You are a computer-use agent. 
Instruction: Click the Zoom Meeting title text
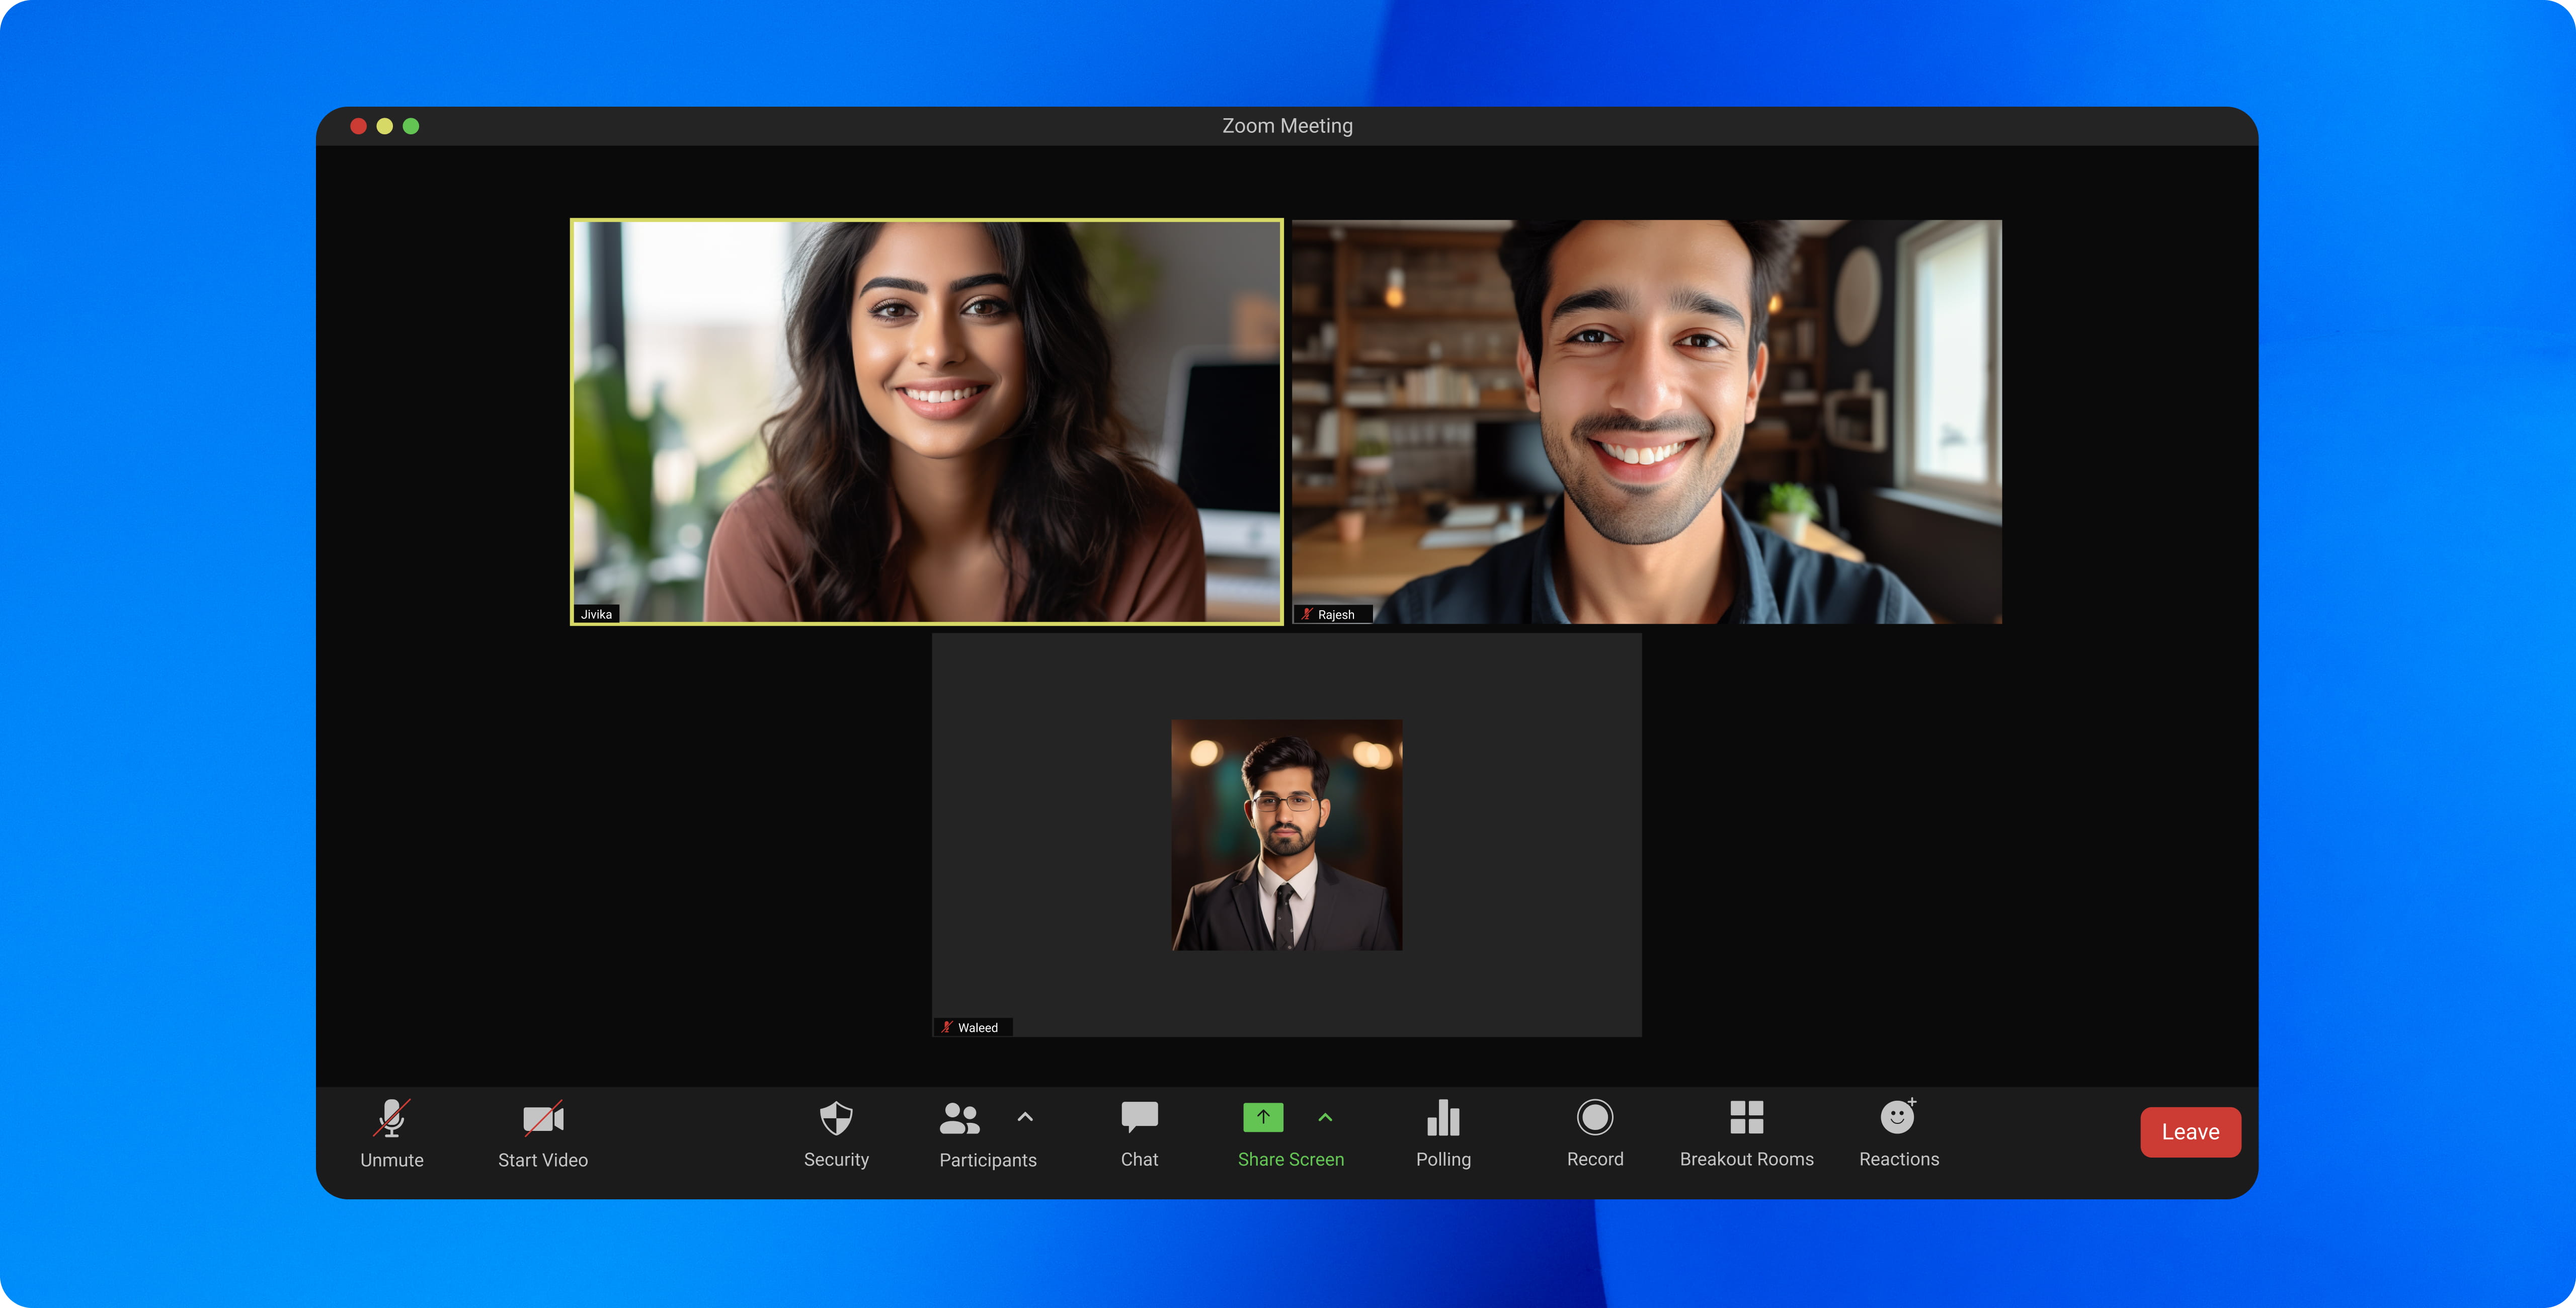(1287, 126)
